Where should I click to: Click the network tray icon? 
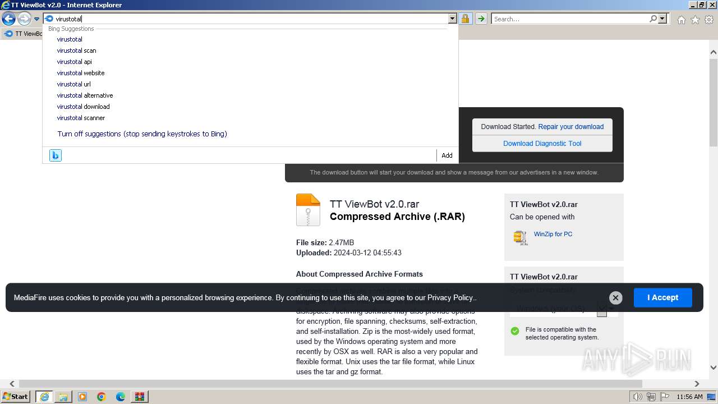[x=651, y=397]
